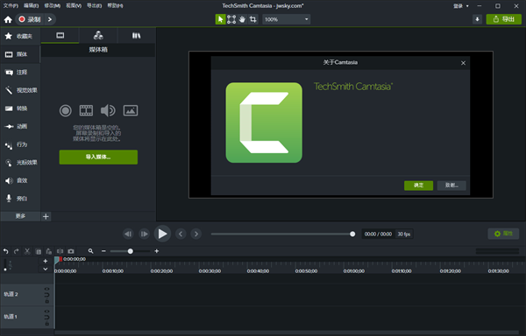The image size is (526, 336).
Task: Start a recording with the 录制 button
Action: [30, 19]
